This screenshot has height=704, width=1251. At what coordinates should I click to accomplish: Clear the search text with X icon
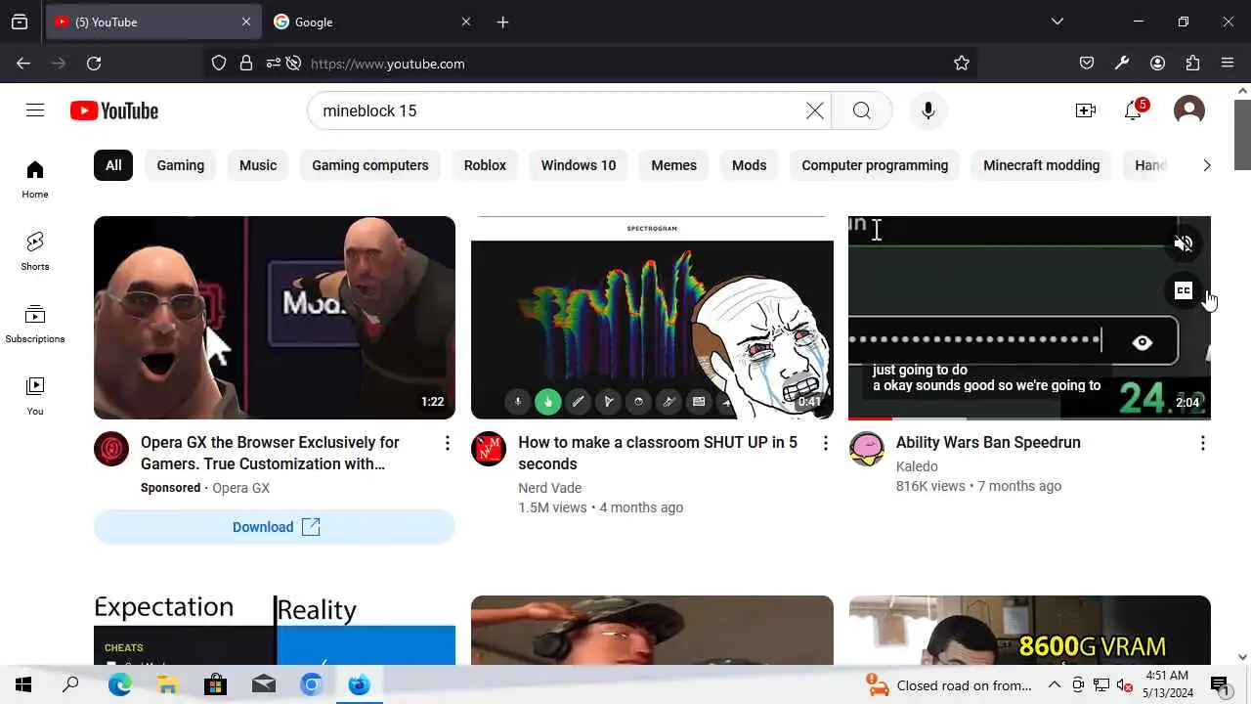pos(814,110)
